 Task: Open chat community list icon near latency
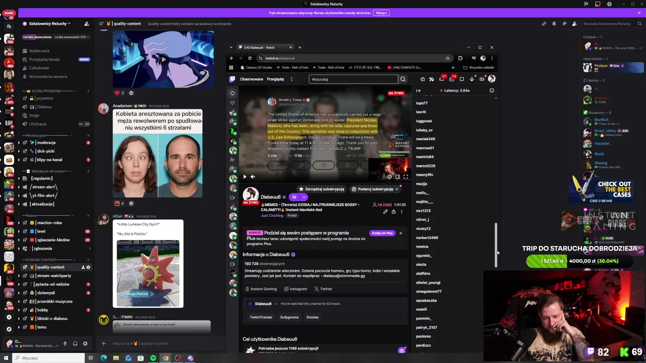pos(492,91)
